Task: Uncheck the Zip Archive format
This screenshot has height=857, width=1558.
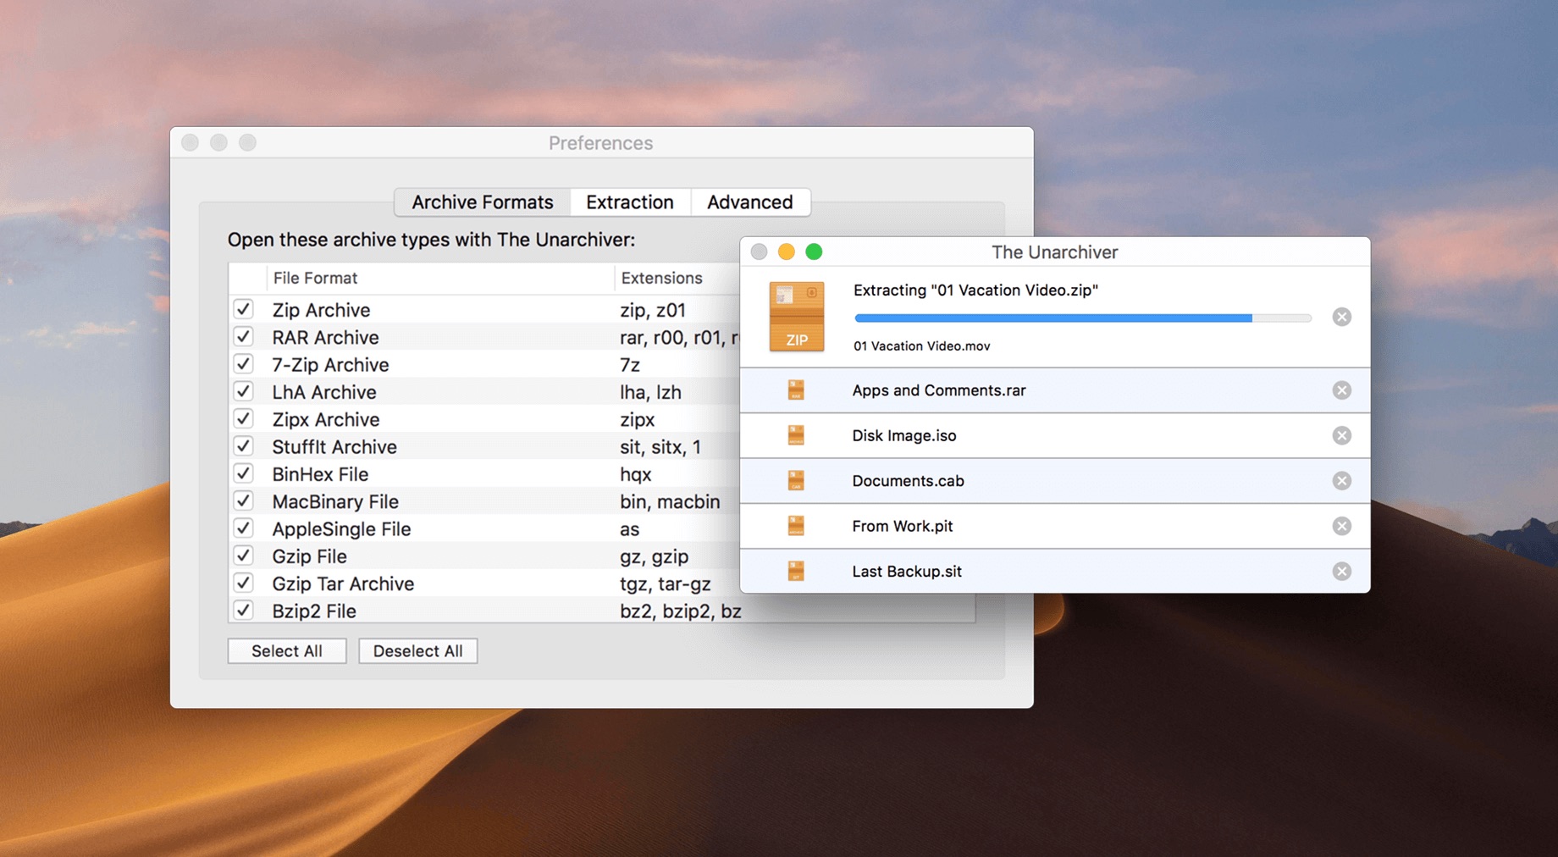Action: [243, 309]
